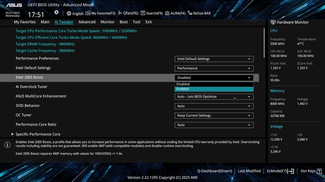Image resolution: width=325 pixels, height=182 pixels.
Task: Open settings via the gear icon
Action: coord(56,13)
